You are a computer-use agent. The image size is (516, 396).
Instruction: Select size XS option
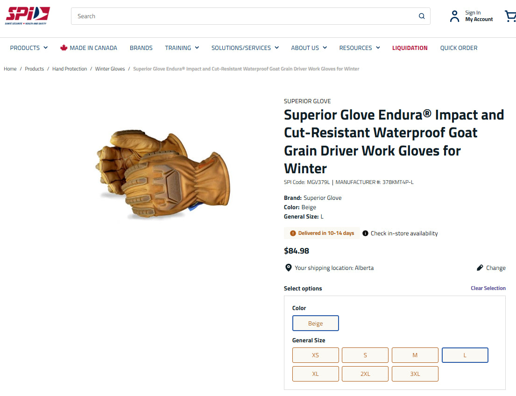[x=315, y=355]
